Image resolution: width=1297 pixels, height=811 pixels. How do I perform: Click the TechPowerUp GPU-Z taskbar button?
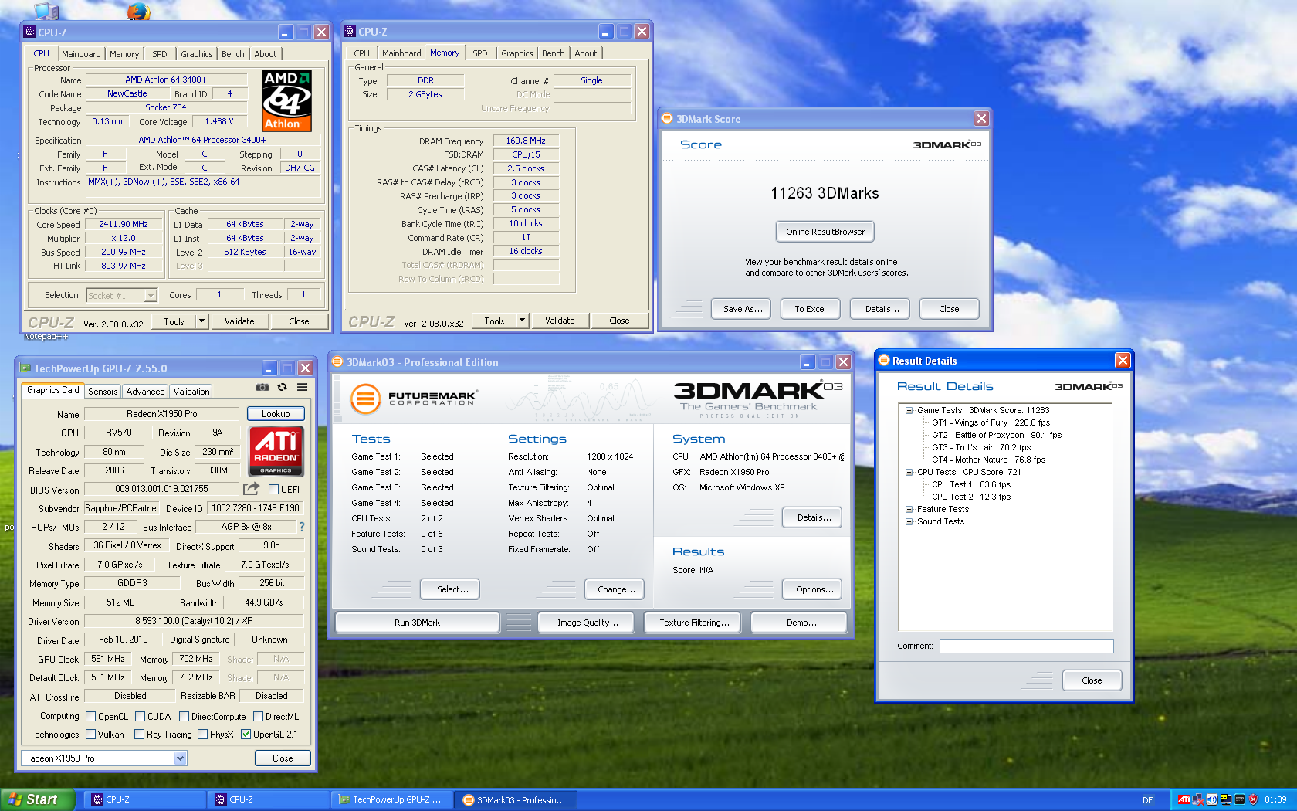[x=391, y=799]
